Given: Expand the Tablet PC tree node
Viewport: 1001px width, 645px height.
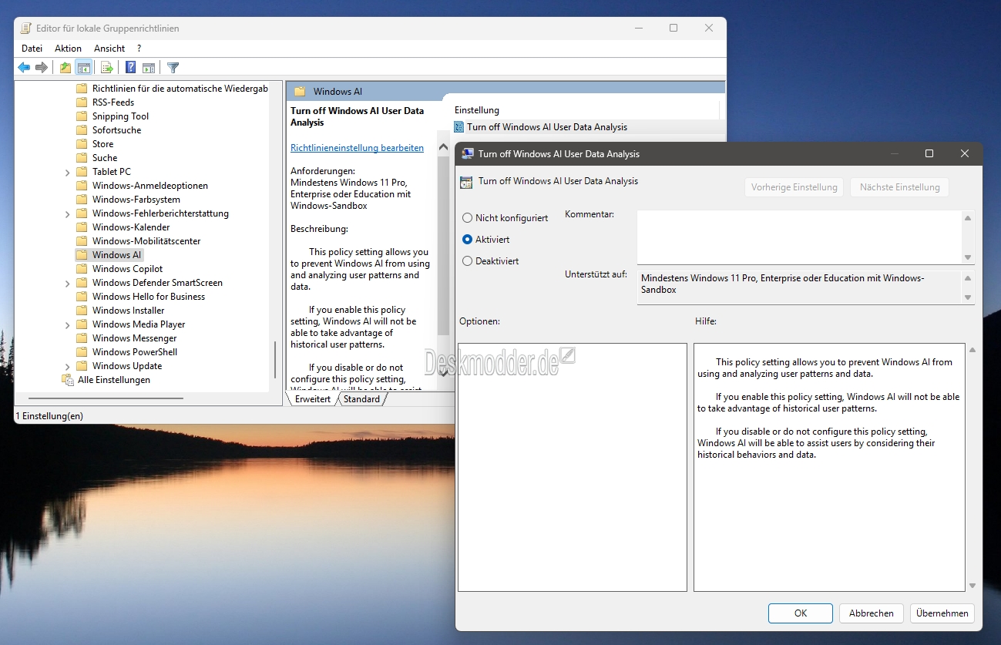Looking at the screenshot, I should (x=68, y=172).
